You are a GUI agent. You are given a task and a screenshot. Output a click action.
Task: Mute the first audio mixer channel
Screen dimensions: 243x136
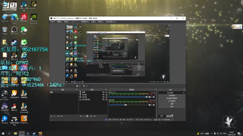coord(150,97)
